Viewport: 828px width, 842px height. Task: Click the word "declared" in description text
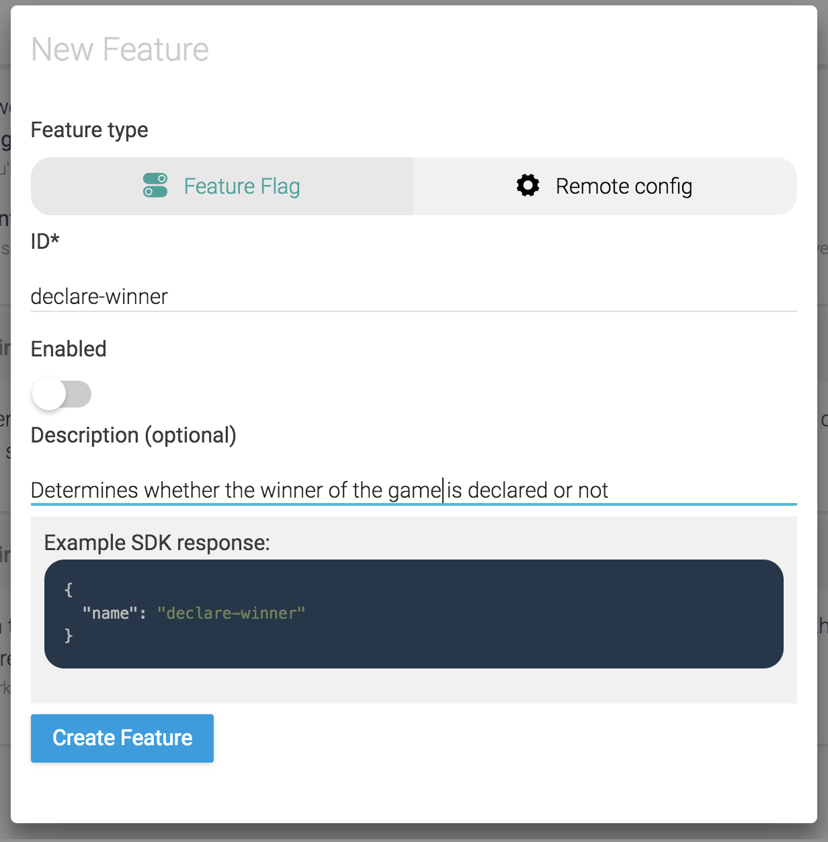(507, 490)
